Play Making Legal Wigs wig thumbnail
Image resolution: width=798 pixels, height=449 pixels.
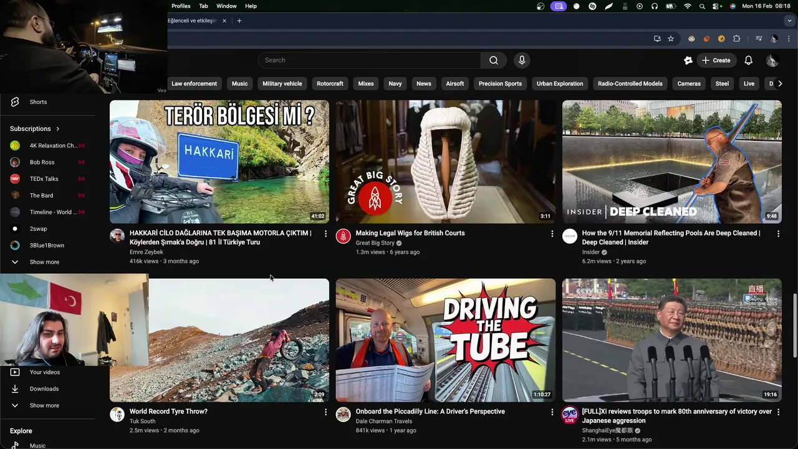click(x=446, y=162)
